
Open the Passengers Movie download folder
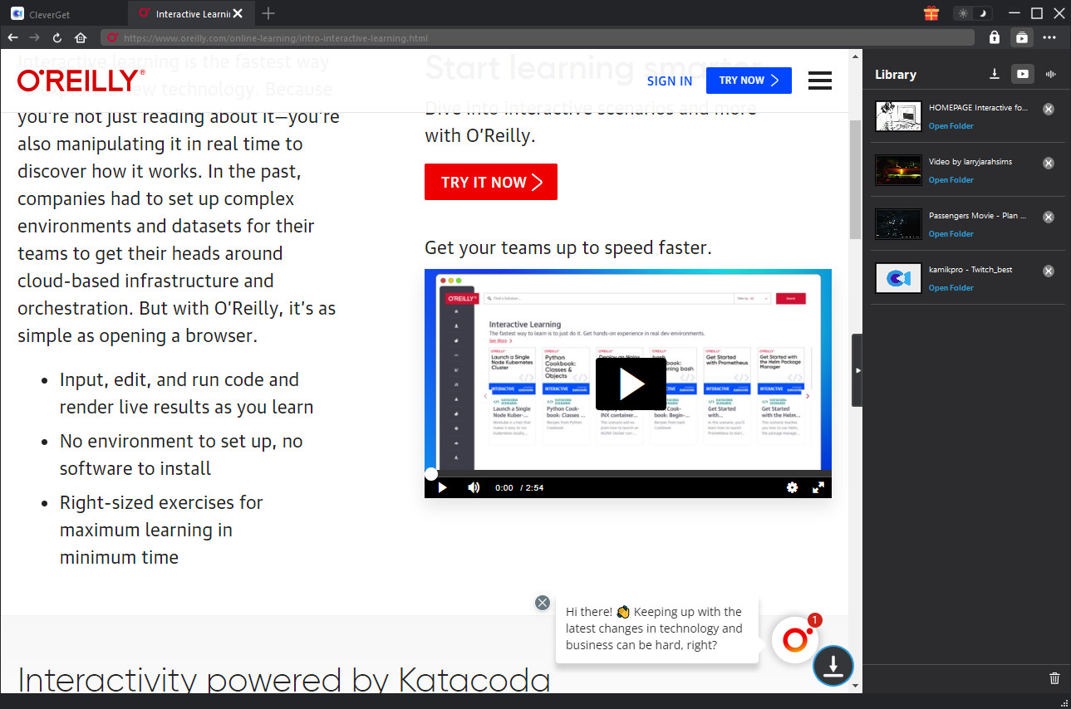950,233
